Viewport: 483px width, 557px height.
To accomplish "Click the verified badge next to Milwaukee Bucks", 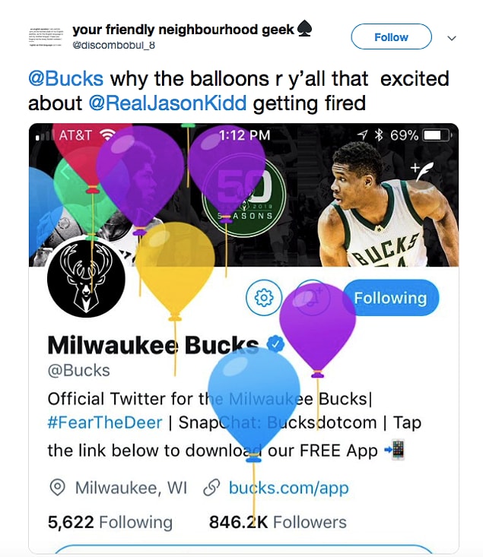I will pyautogui.click(x=275, y=344).
